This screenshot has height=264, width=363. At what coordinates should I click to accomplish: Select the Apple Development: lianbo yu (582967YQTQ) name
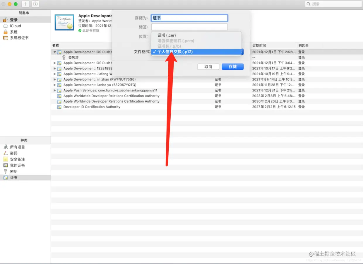(100, 85)
